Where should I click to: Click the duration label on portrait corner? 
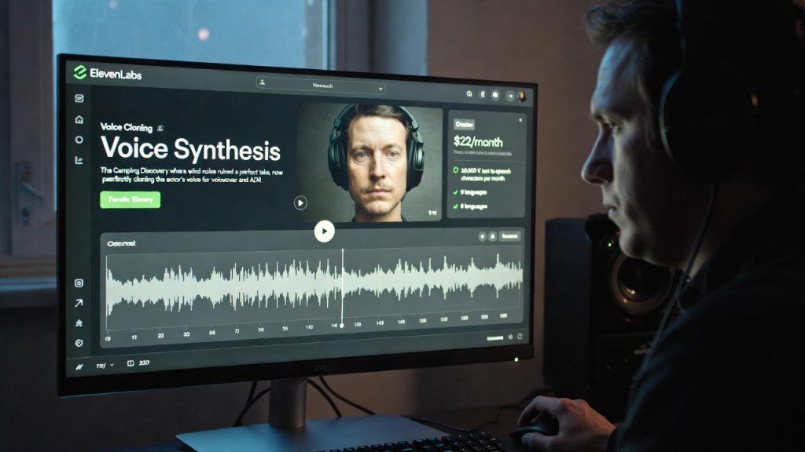click(x=433, y=213)
